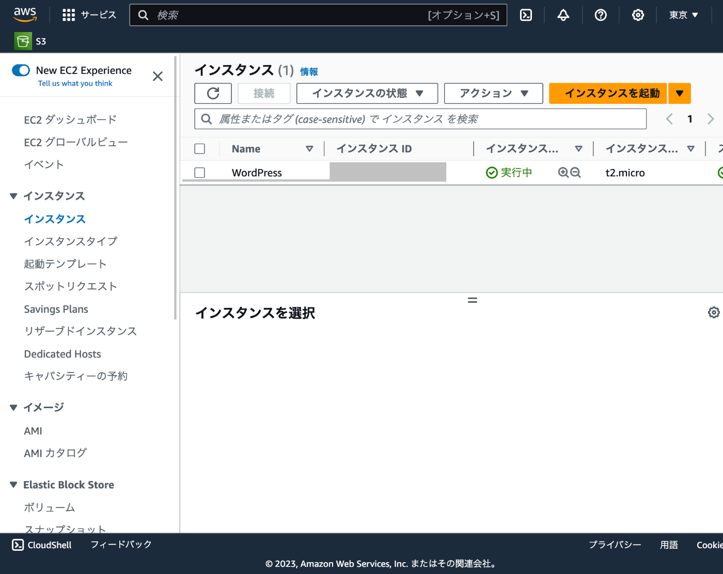723x574 pixels.
Task: Click the running status check icon
Action: click(x=492, y=173)
